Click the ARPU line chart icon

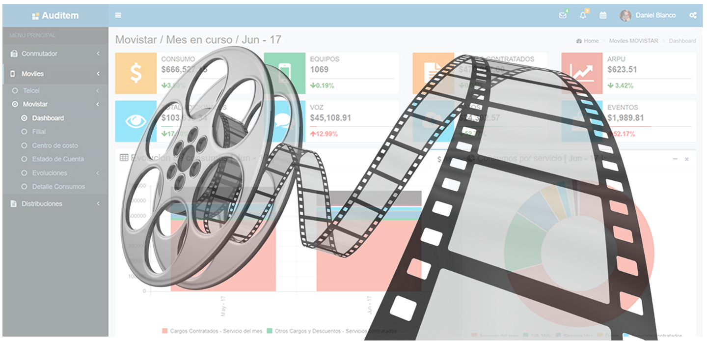coord(582,73)
